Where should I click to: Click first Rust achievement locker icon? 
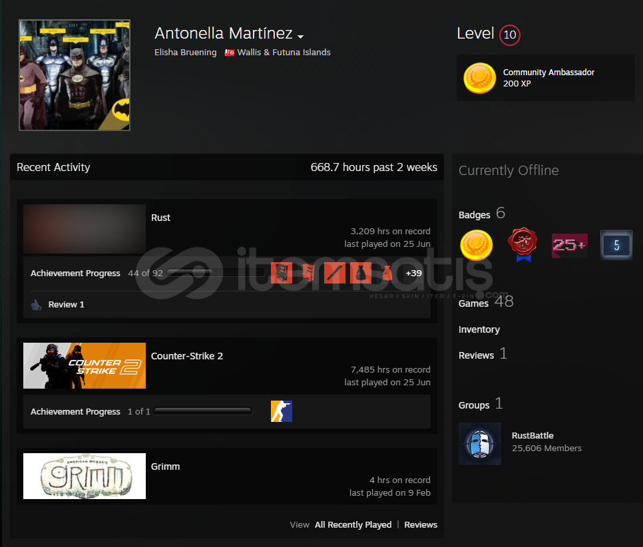point(282,273)
